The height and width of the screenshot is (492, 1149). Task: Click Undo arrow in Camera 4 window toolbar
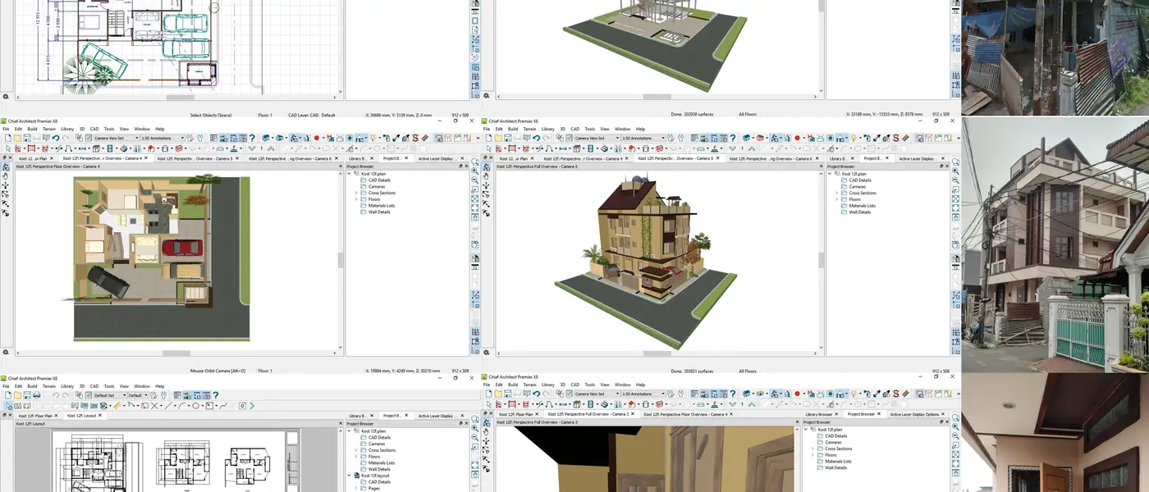56,138
